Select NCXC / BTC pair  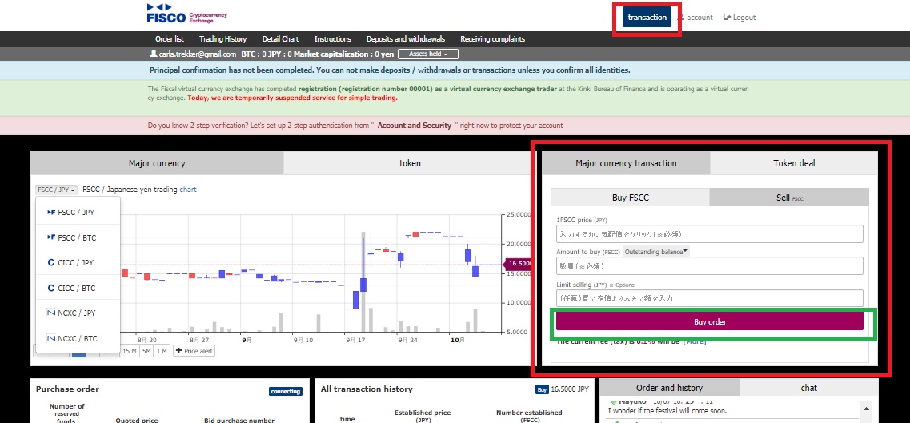point(78,338)
